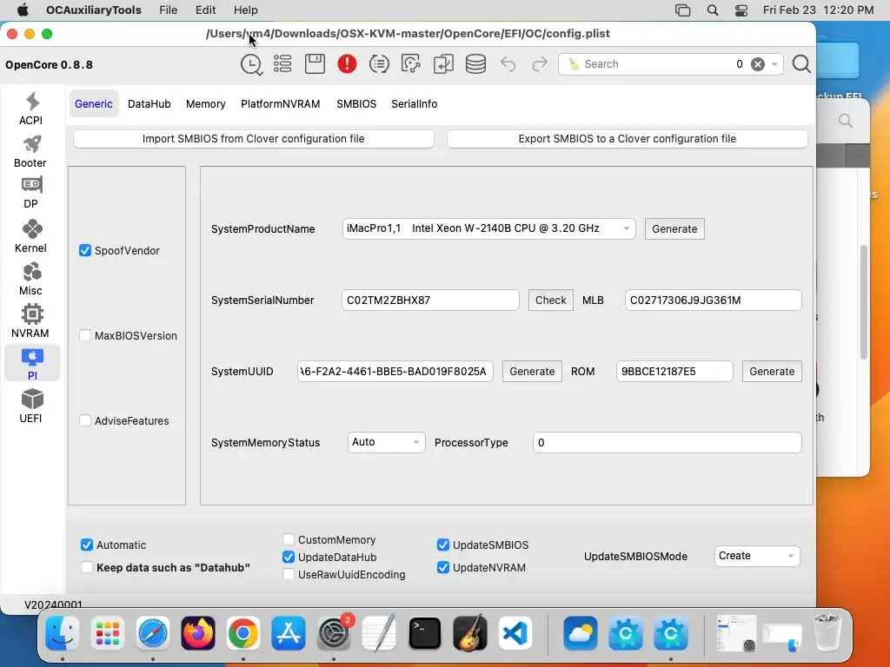This screenshot has width=890, height=667.
Task: Generate a new ROM value
Action: tap(772, 372)
